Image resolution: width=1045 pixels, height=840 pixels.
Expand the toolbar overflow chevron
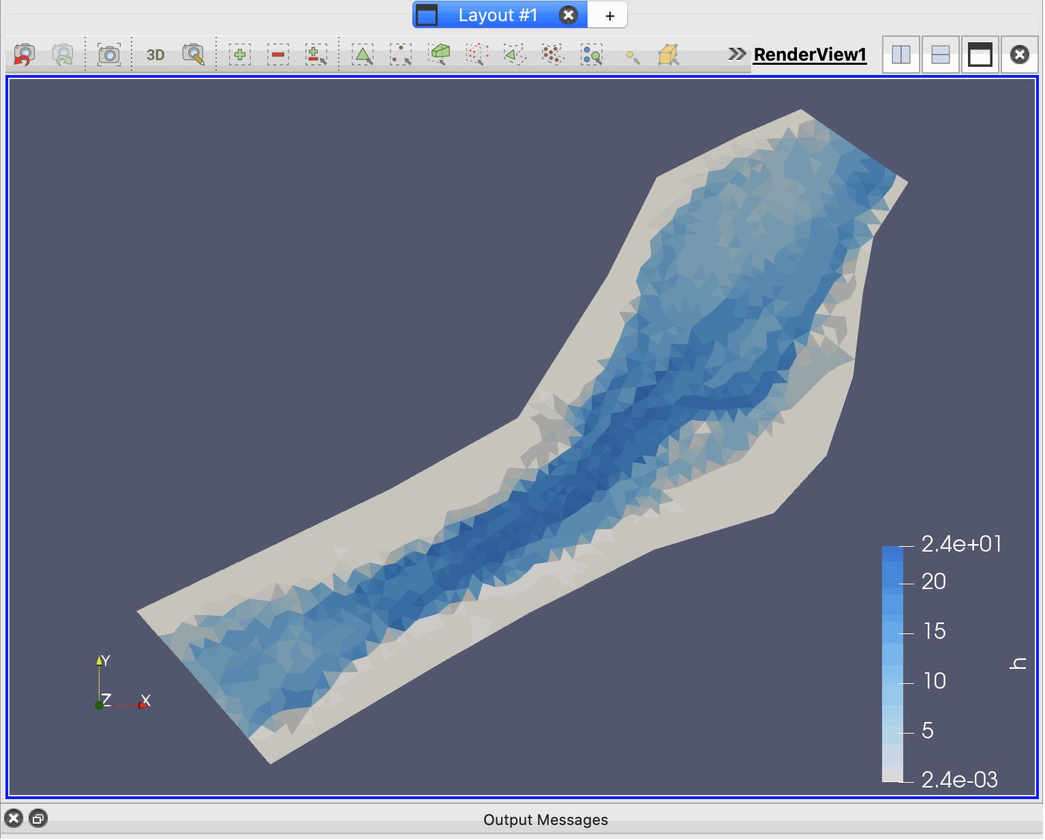pyautogui.click(x=736, y=54)
